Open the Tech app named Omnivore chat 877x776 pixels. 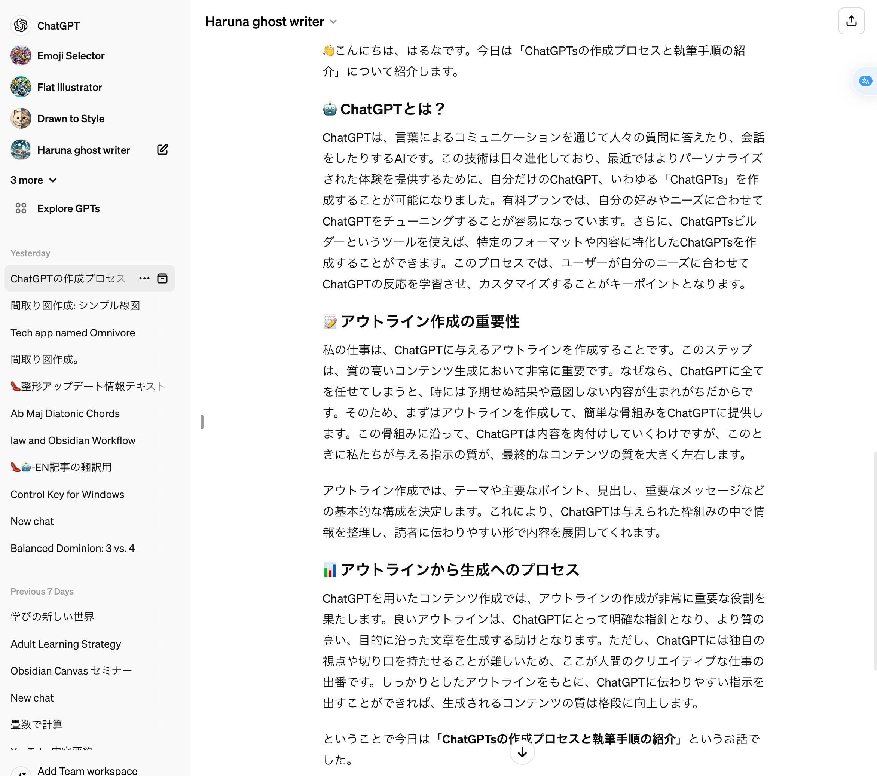[73, 333]
